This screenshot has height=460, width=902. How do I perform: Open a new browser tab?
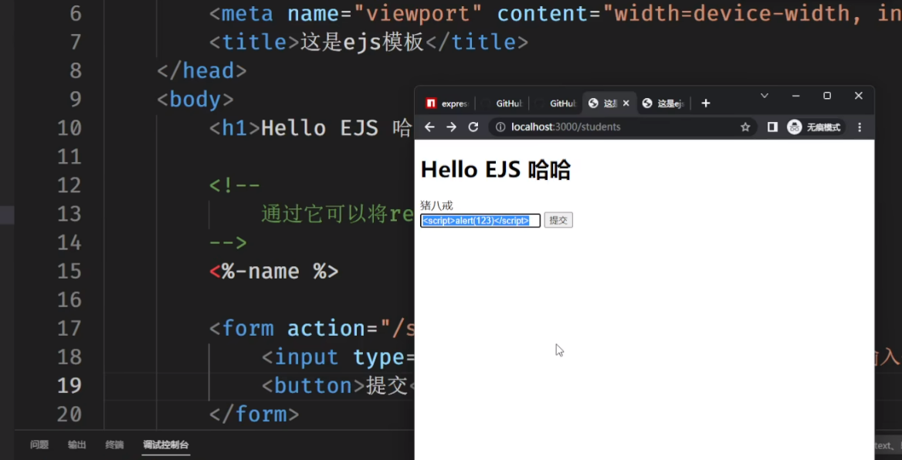pyautogui.click(x=706, y=103)
